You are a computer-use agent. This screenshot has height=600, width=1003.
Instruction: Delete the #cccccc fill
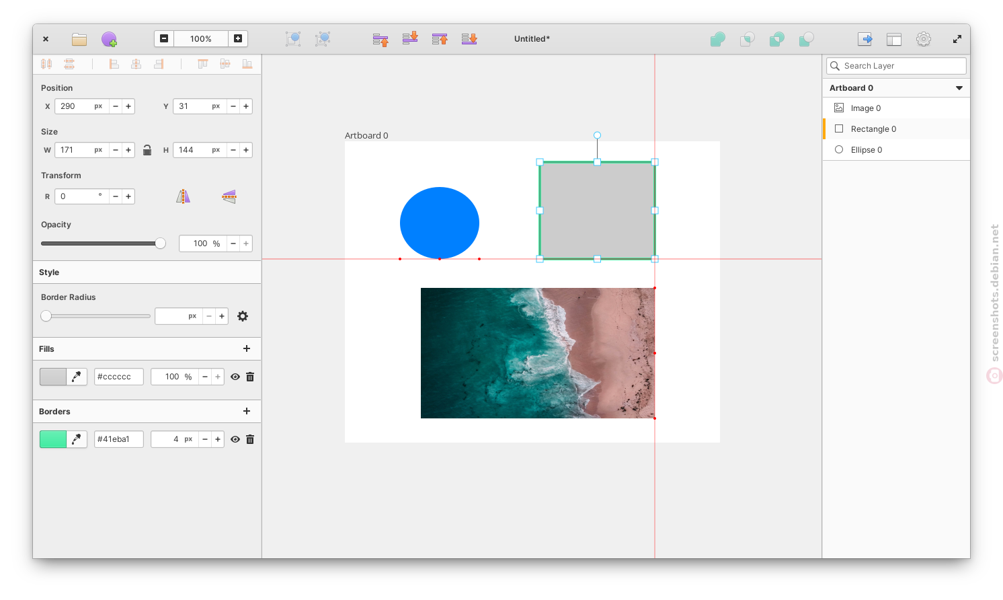point(250,377)
